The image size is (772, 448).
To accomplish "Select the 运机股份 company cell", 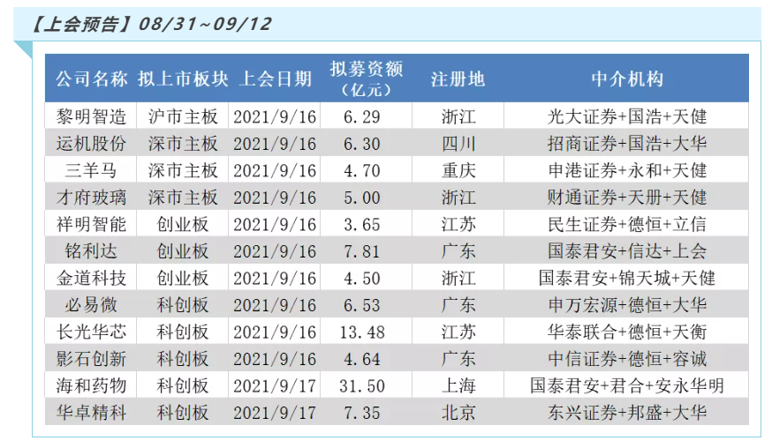I will click(91, 144).
